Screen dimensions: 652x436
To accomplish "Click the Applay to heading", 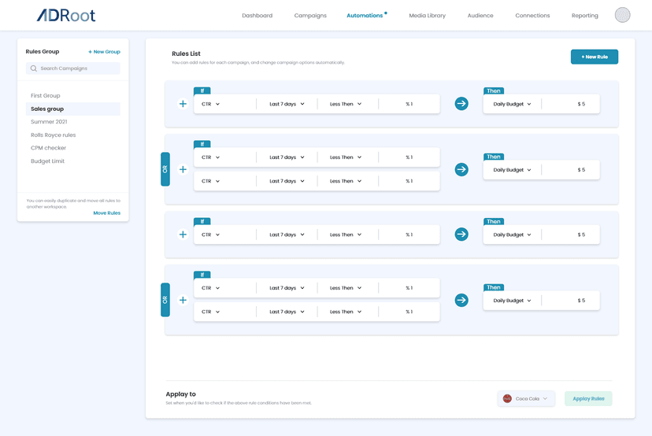I will point(180,394).
